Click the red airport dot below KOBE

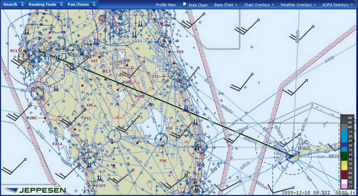coord(150,104)
